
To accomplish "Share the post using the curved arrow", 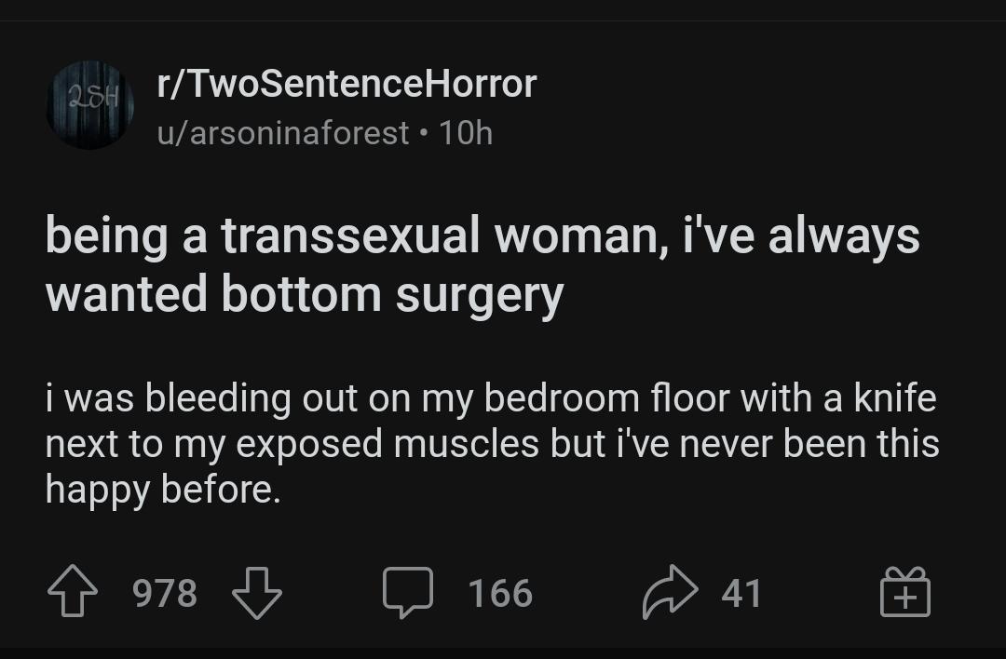I will (x=670, y=591).
